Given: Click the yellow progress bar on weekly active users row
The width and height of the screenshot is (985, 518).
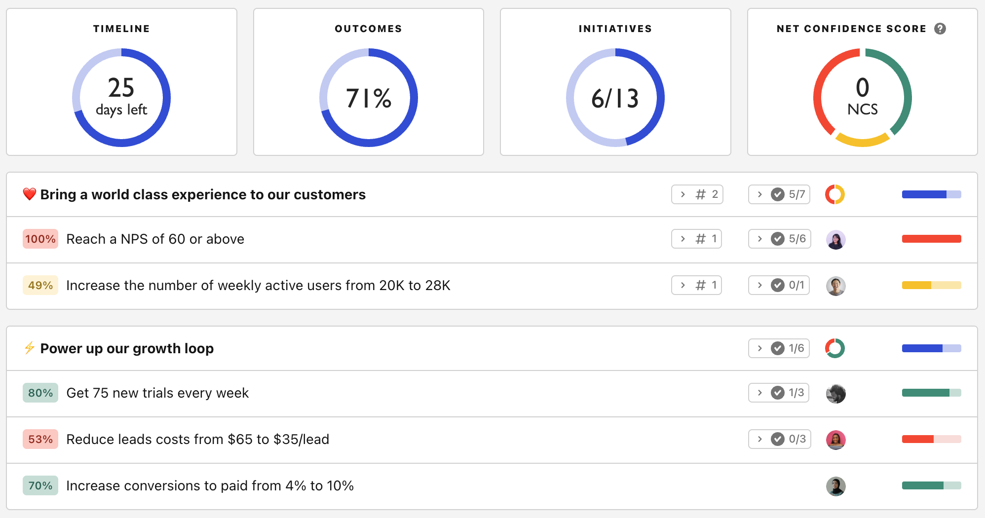Looking at the screenshot, I should (x=931, y=285).
